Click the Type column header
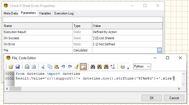 [x=82, y=26]
